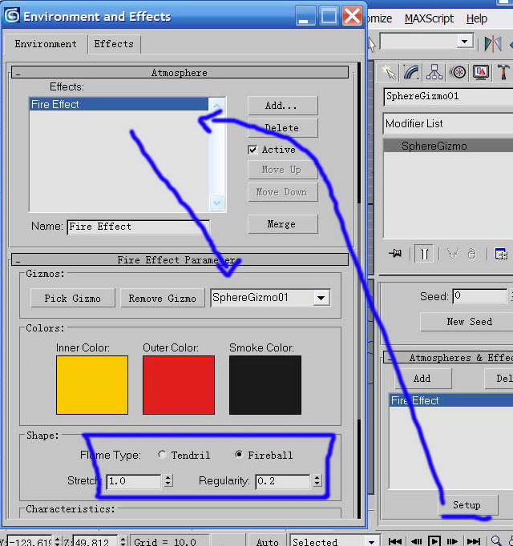
Task: Click Add in Atmospheres & Effects rollout
Action: pos(423,379)
